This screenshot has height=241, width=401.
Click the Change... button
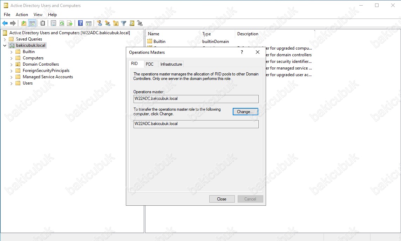[245, 111]
